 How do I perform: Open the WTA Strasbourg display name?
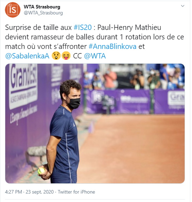click(42, 7)
